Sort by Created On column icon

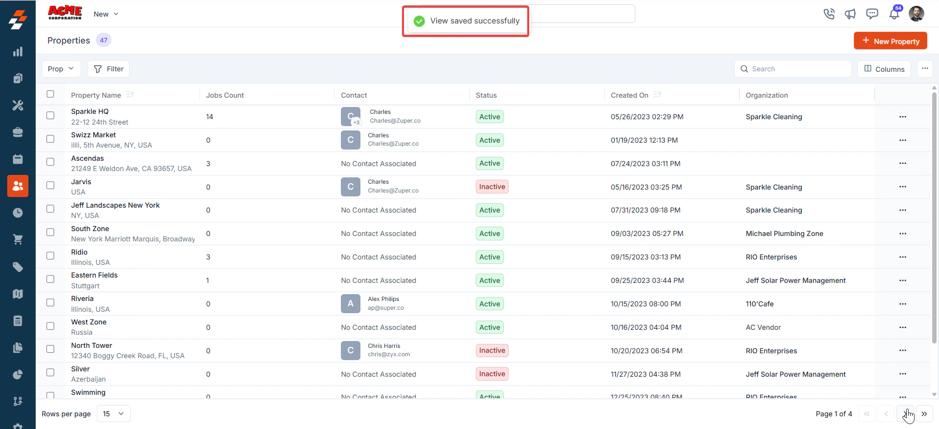click(657, 94)
